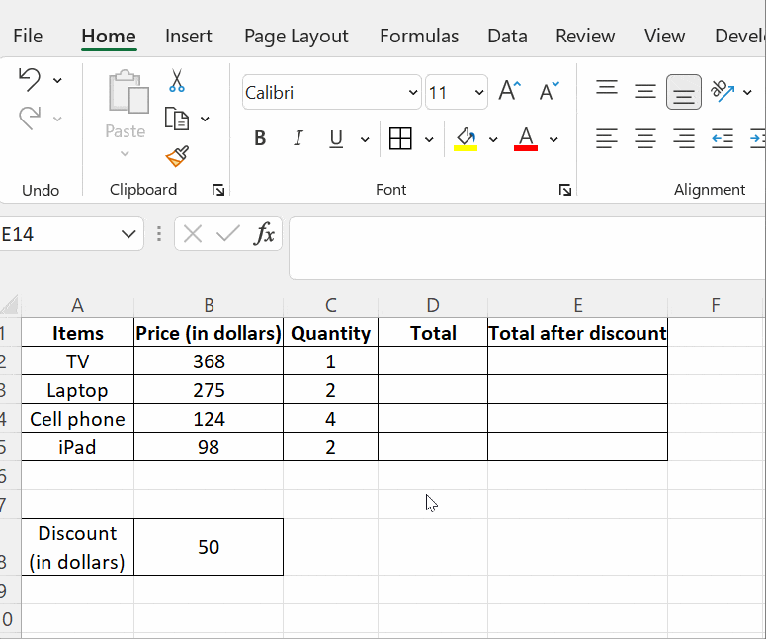This screenshot has width=766, height=639.
Task: Select the Discount value cell 50
Action: pos(209,547)
